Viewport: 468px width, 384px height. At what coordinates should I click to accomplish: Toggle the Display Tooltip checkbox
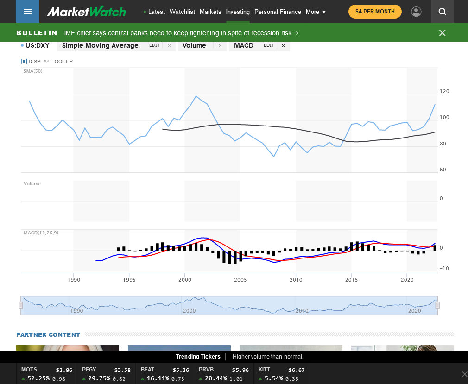[x=24, y=62]
